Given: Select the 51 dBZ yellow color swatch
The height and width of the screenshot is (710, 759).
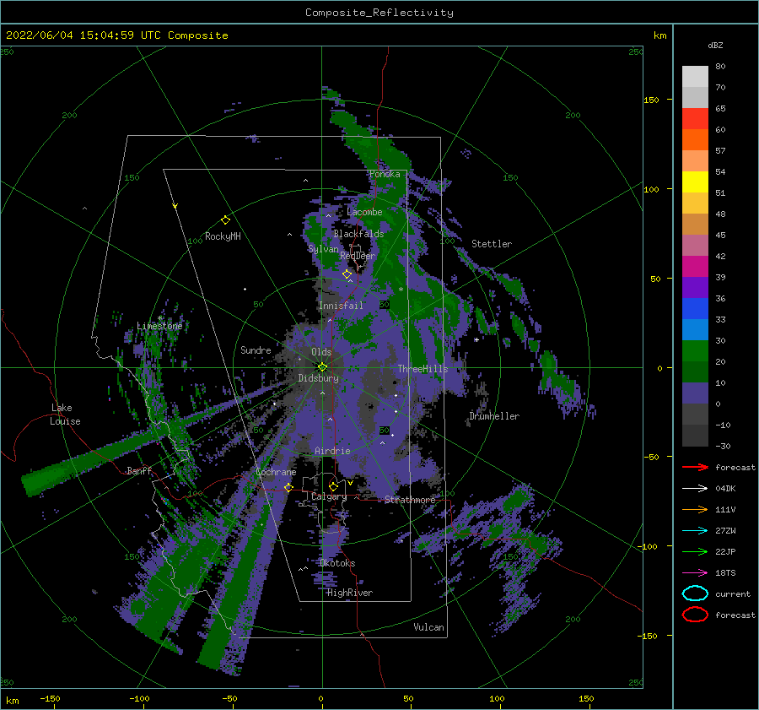Looking at the screenshot, I should coord(695,182).
